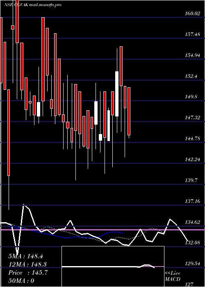Click the Live MACD label
Screen dimensions: 205x287
(173, 276)
